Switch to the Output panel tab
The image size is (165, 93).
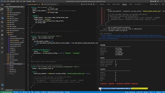[108, 4]
